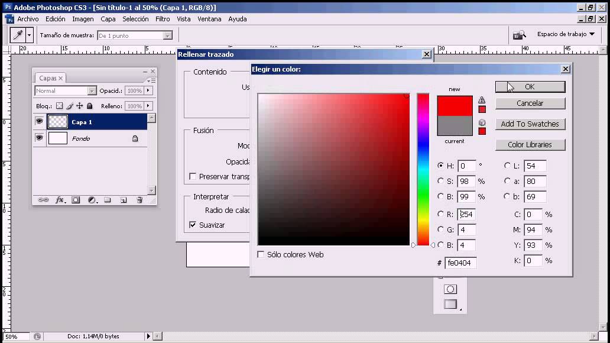Add a layer mask icon
Image resolution: width=610 pixels, height=343 pixels.
(76, 200)
